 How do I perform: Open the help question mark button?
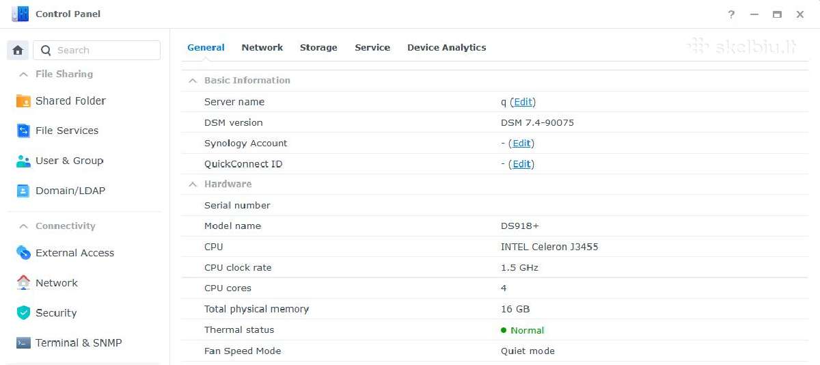click(731, 14)
